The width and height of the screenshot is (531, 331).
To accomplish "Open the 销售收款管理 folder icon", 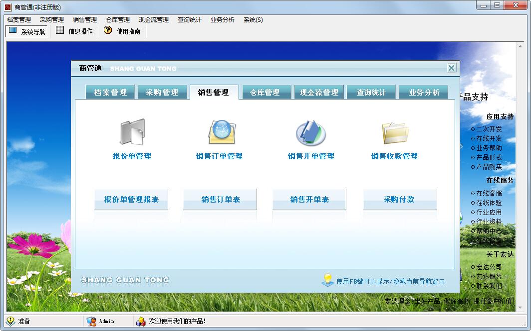I will click(x=395, y=132).
